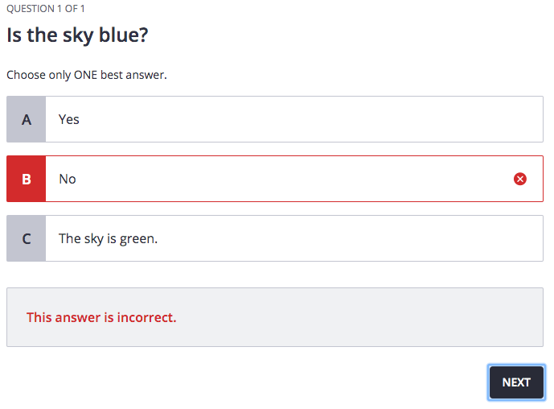The height and width of the screenshot is (409, 554).
Task: Select the gray letter A badge
Action: (x=27, y=119)
